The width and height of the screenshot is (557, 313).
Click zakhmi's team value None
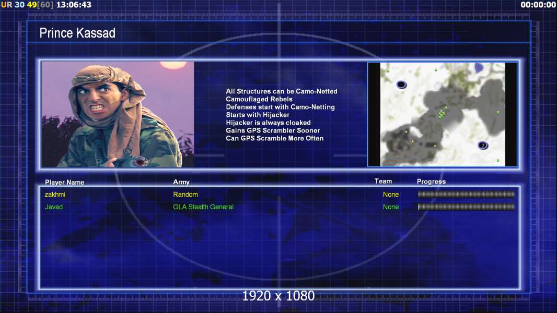[391, 194]
